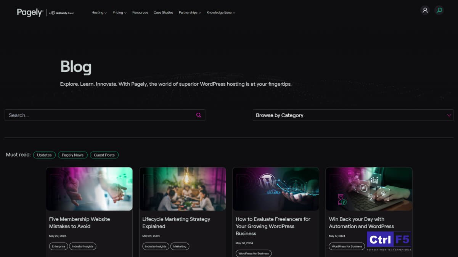Viewport: 458px width, 257px height.
Task: Click the header search icon
Action: (x=439, y=10)
